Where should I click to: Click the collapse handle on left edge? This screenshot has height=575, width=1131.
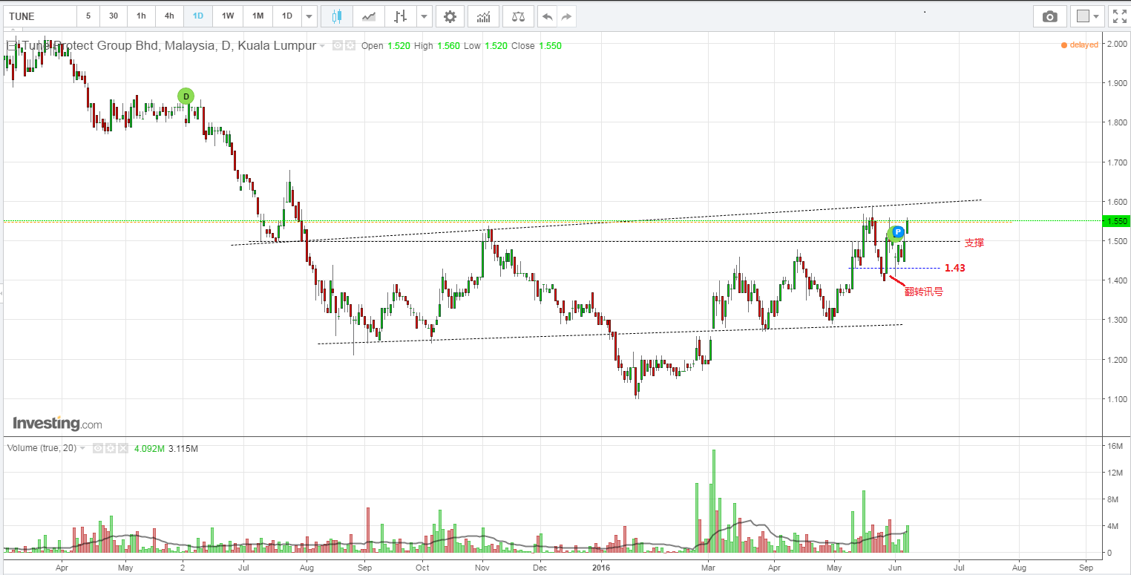[1, 295]
